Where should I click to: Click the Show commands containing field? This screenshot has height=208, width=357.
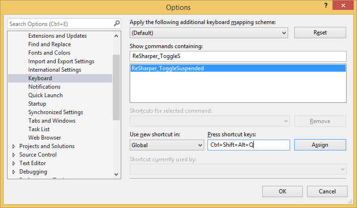pos(238,56)
